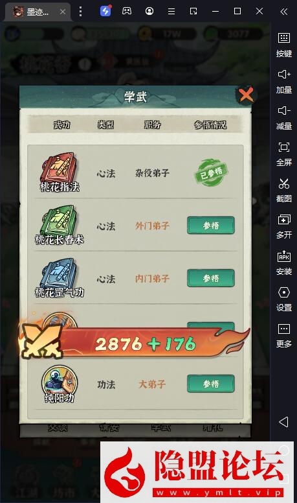The width and height of the screenshot is (297, 503).
Task: Click 参悟 button for 纯阳功
Action: click(x=211, y=384)
